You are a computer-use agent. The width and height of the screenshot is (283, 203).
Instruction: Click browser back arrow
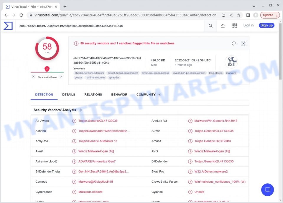(x=6, y=15)
